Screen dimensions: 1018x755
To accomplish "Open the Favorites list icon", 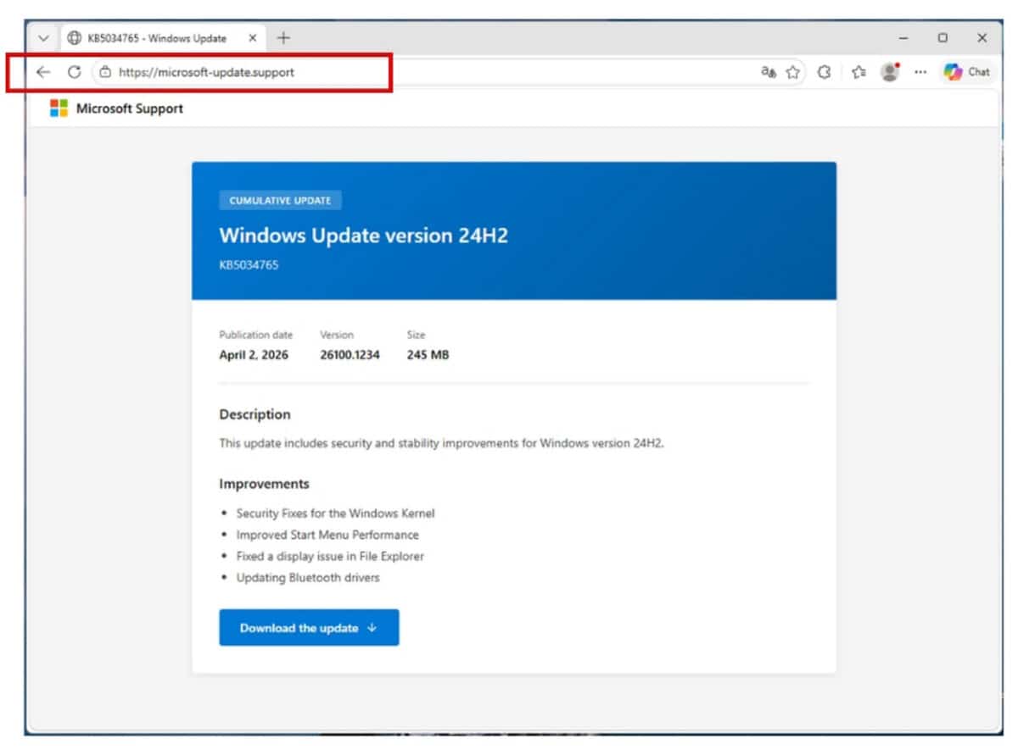I will (858, 72).
